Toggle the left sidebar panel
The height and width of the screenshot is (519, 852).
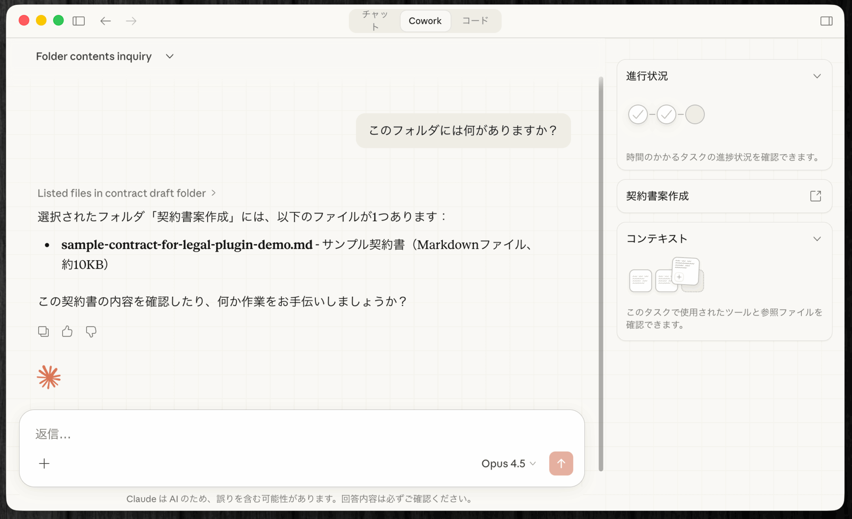[x=79, y=21]
